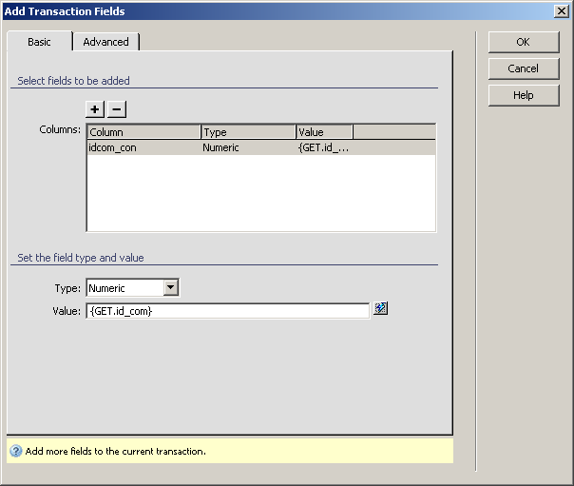
Task: Open Help from the side button
Action: [x=523, y=95]
